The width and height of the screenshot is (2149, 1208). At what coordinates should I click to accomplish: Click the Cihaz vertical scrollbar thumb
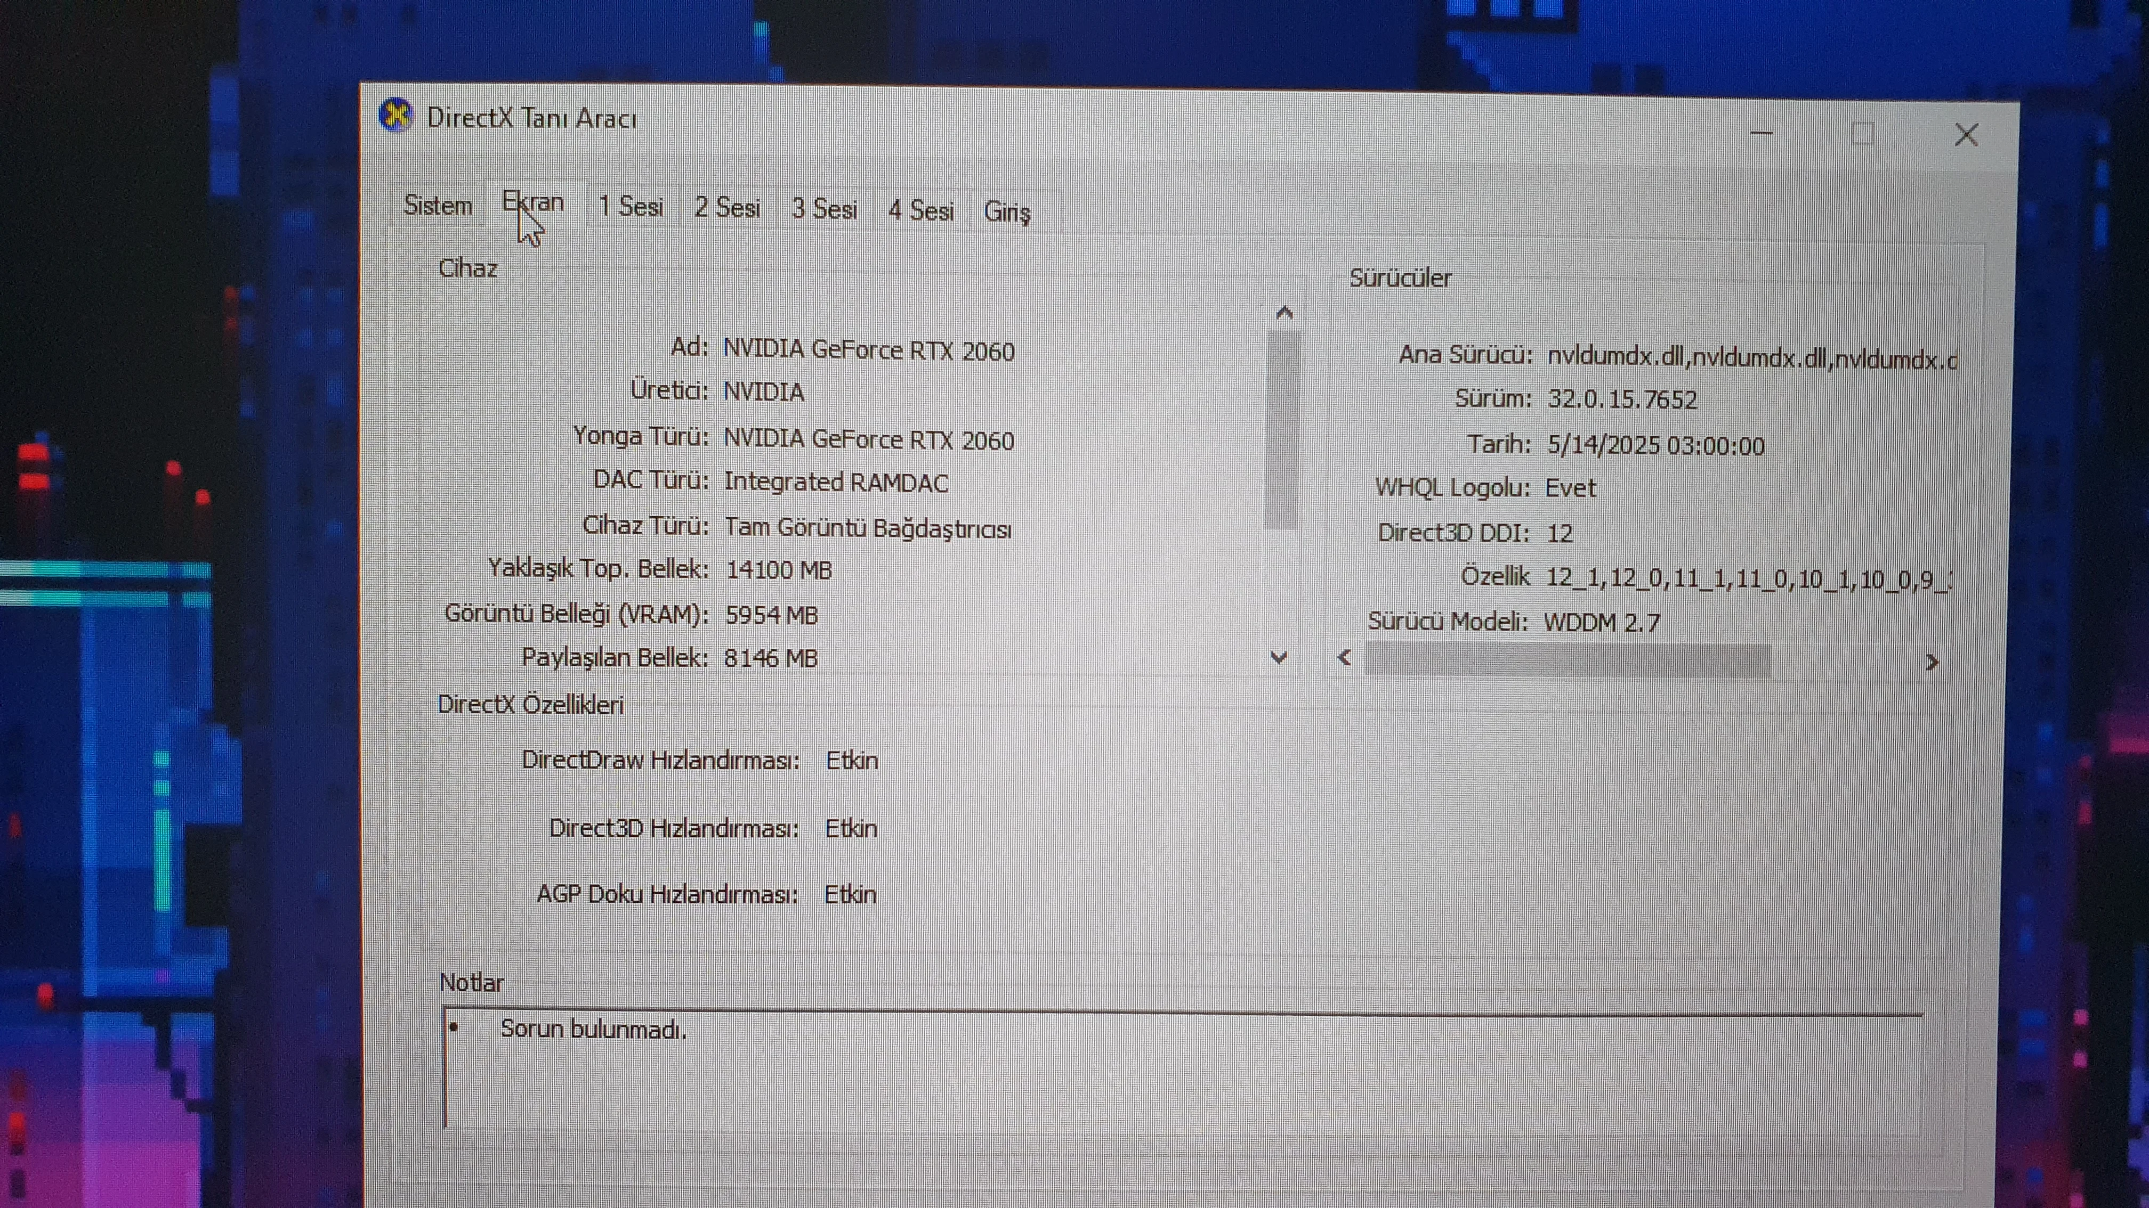pos(1282,429)
